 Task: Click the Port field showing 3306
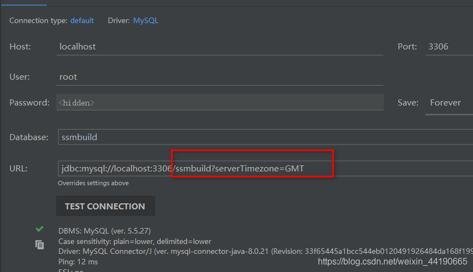pyautogui.click(x=449, y=47)
